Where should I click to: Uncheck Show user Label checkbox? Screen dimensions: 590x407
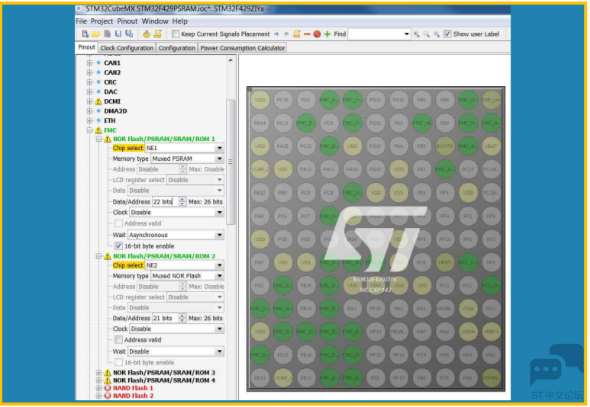click(x=447, y=34)
